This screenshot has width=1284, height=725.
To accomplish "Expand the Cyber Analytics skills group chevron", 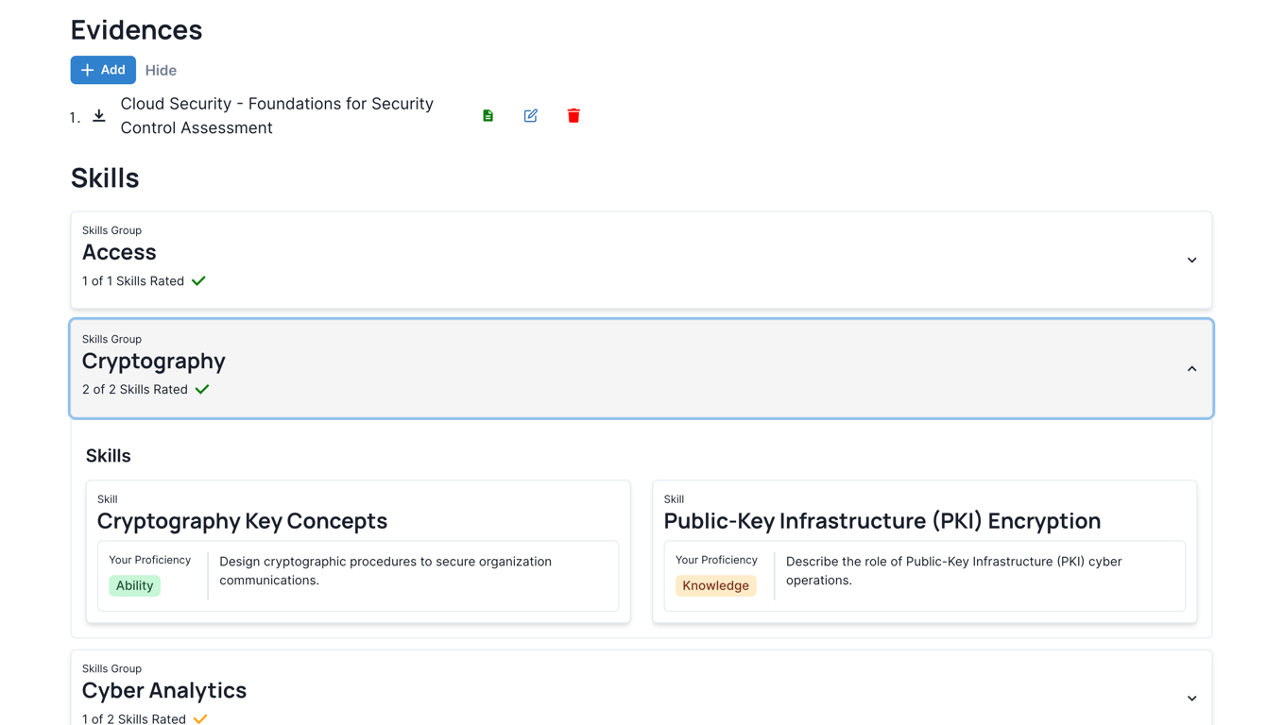I will (1191, 699).
